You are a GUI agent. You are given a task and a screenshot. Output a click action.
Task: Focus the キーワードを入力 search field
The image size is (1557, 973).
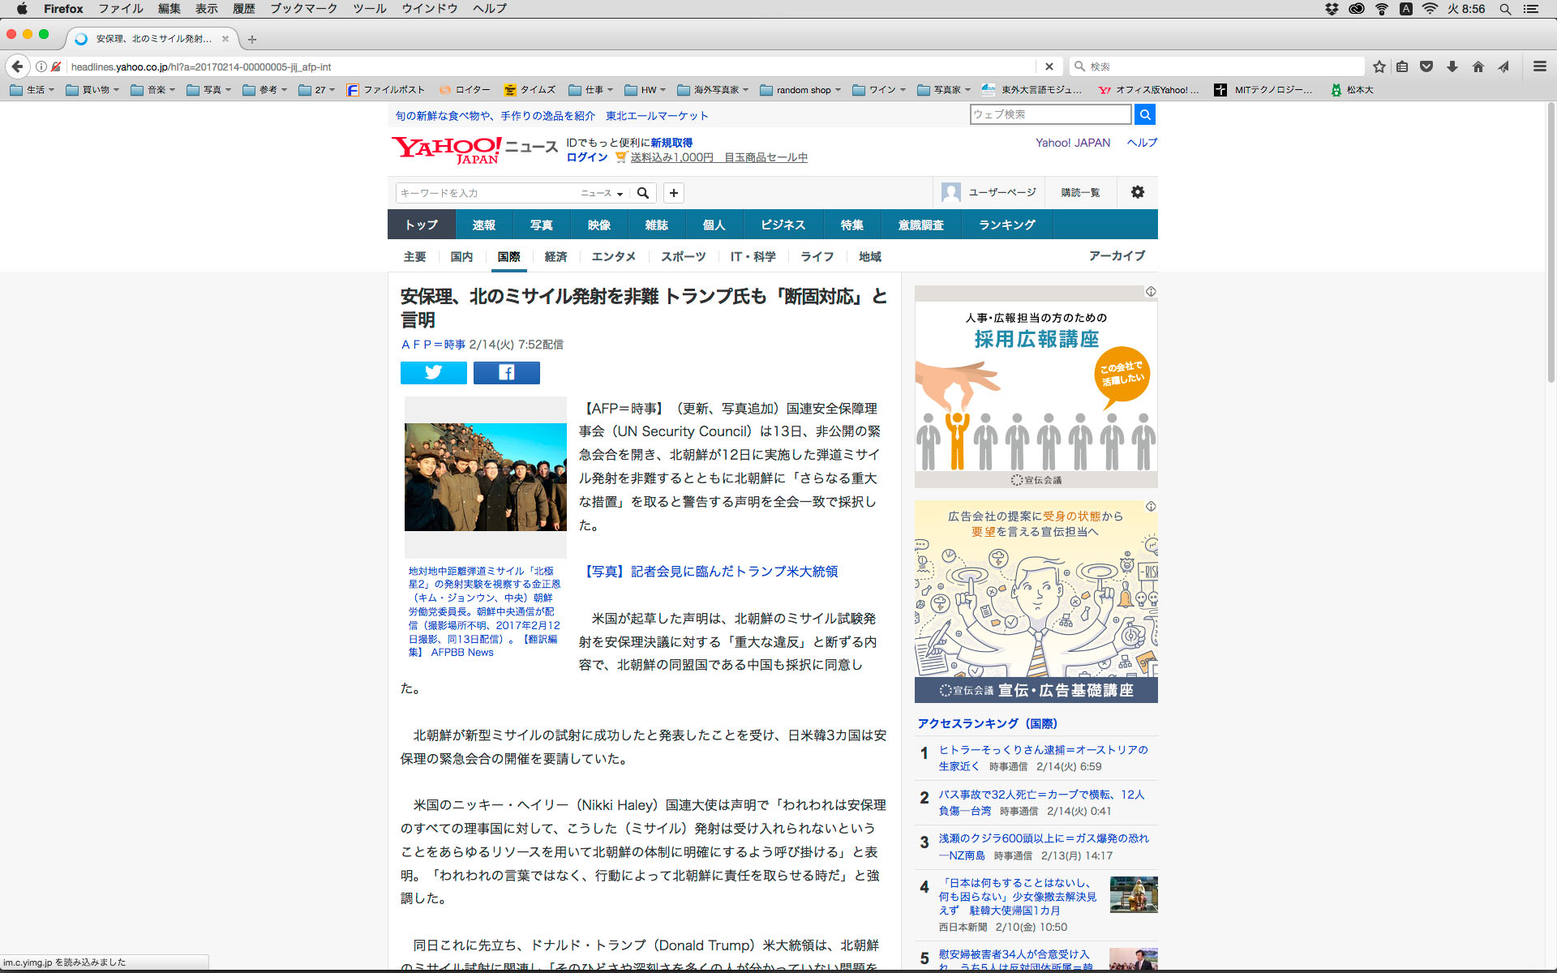pos(485,193)
